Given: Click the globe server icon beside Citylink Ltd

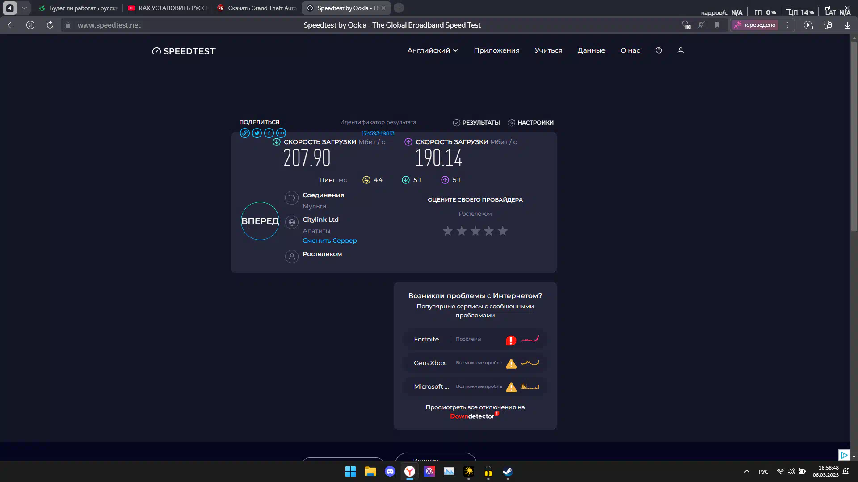Looking at the screenshot, I should point(292,222).
